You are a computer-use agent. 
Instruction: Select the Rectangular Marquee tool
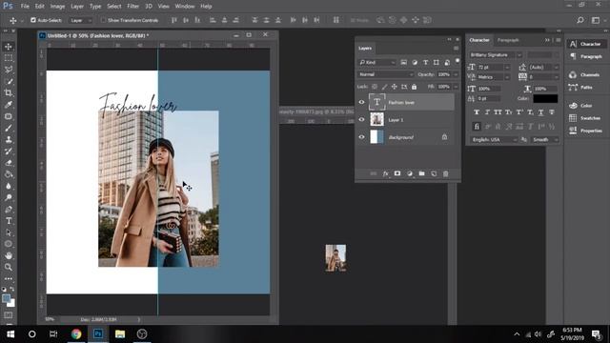9,58
